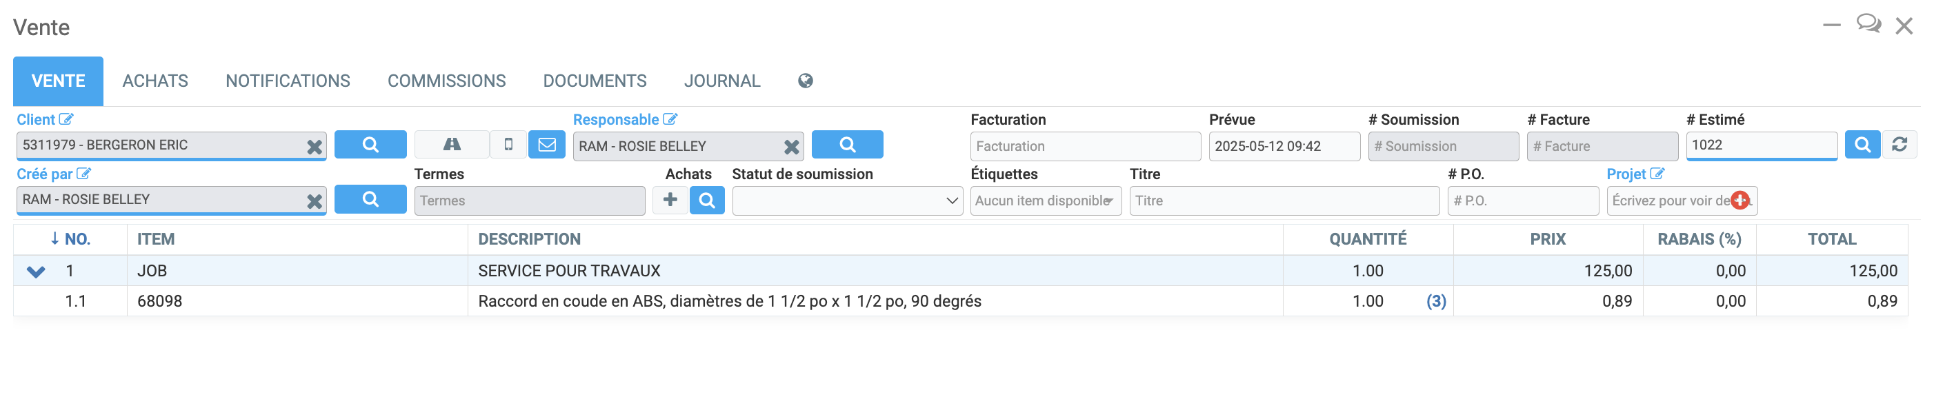The height and width of the screenshot is (419, 1934).
Task: Click the Projet label link
Action: point(1626,174)
